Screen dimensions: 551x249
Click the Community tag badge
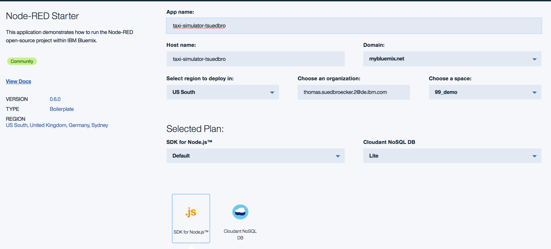[22, 61]
